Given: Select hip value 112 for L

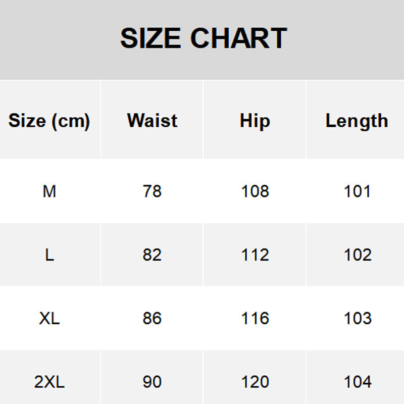Looking at the screenshot, I should [255, 255].
